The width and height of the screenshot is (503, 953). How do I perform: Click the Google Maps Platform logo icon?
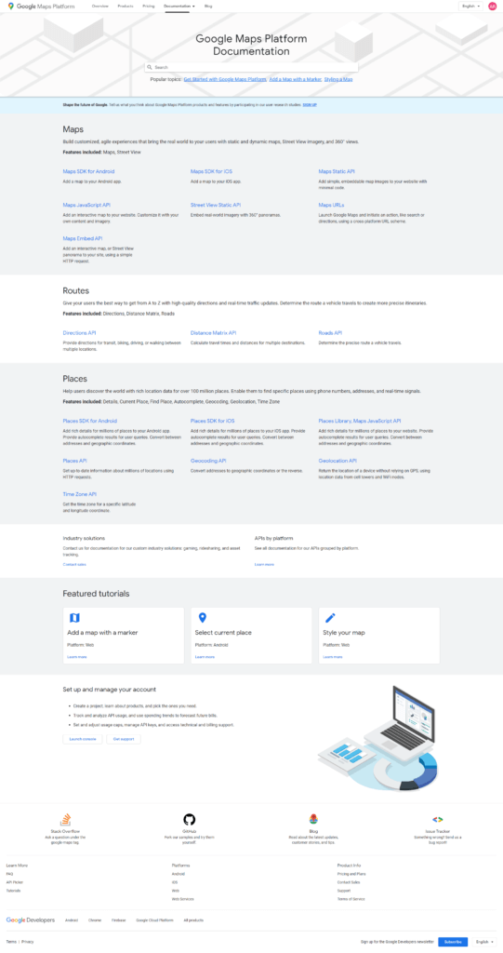point(11,7)
